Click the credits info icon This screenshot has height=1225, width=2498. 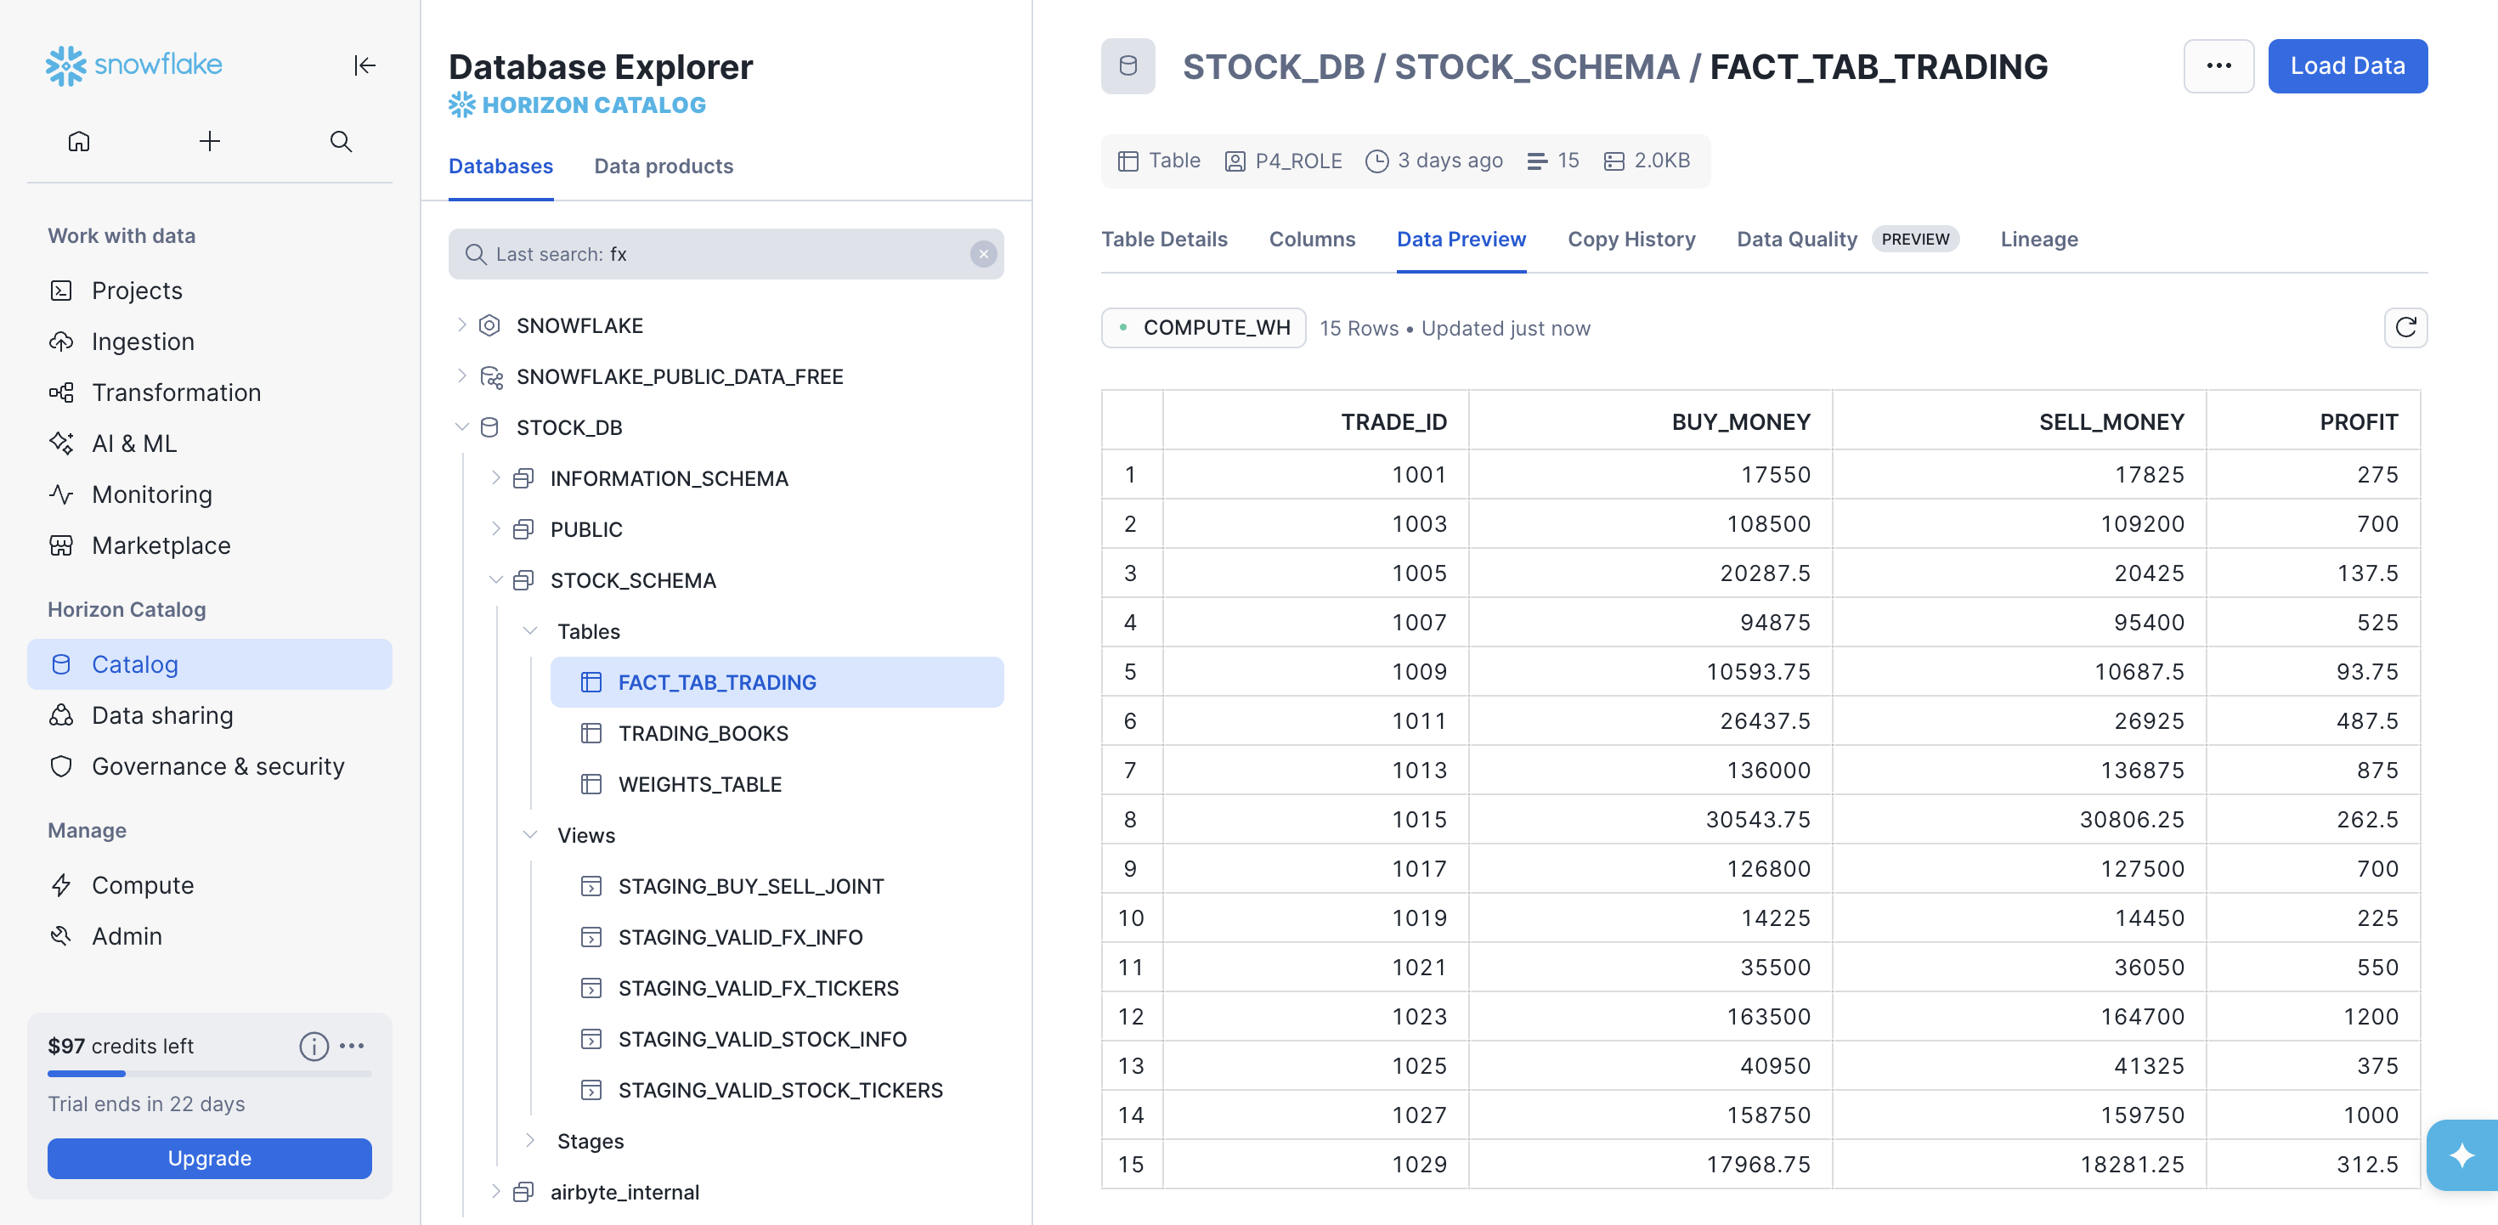coord(314,1046)
